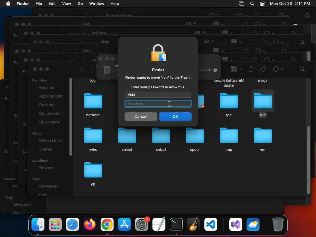Open Documents in the sidebar
The height and width of the screenshot is (237, 316).
50,114
